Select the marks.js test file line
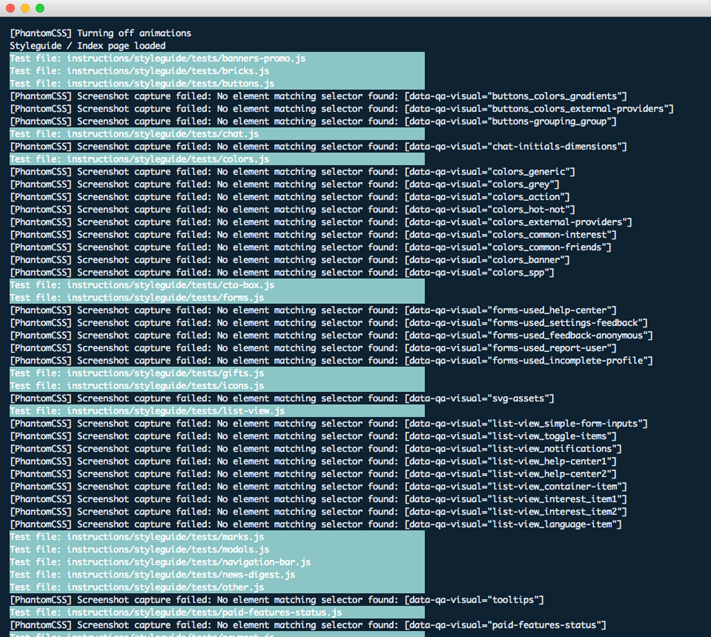 pos(217,537)
